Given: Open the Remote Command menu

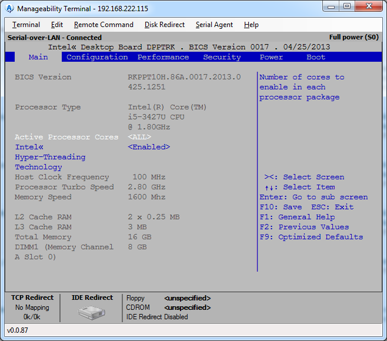Looking at the screenshot, I should [x=104, y=25].
